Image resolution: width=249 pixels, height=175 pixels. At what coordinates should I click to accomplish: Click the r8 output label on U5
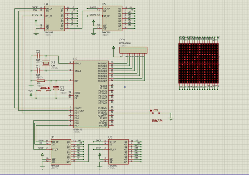(x=130, y=7)
